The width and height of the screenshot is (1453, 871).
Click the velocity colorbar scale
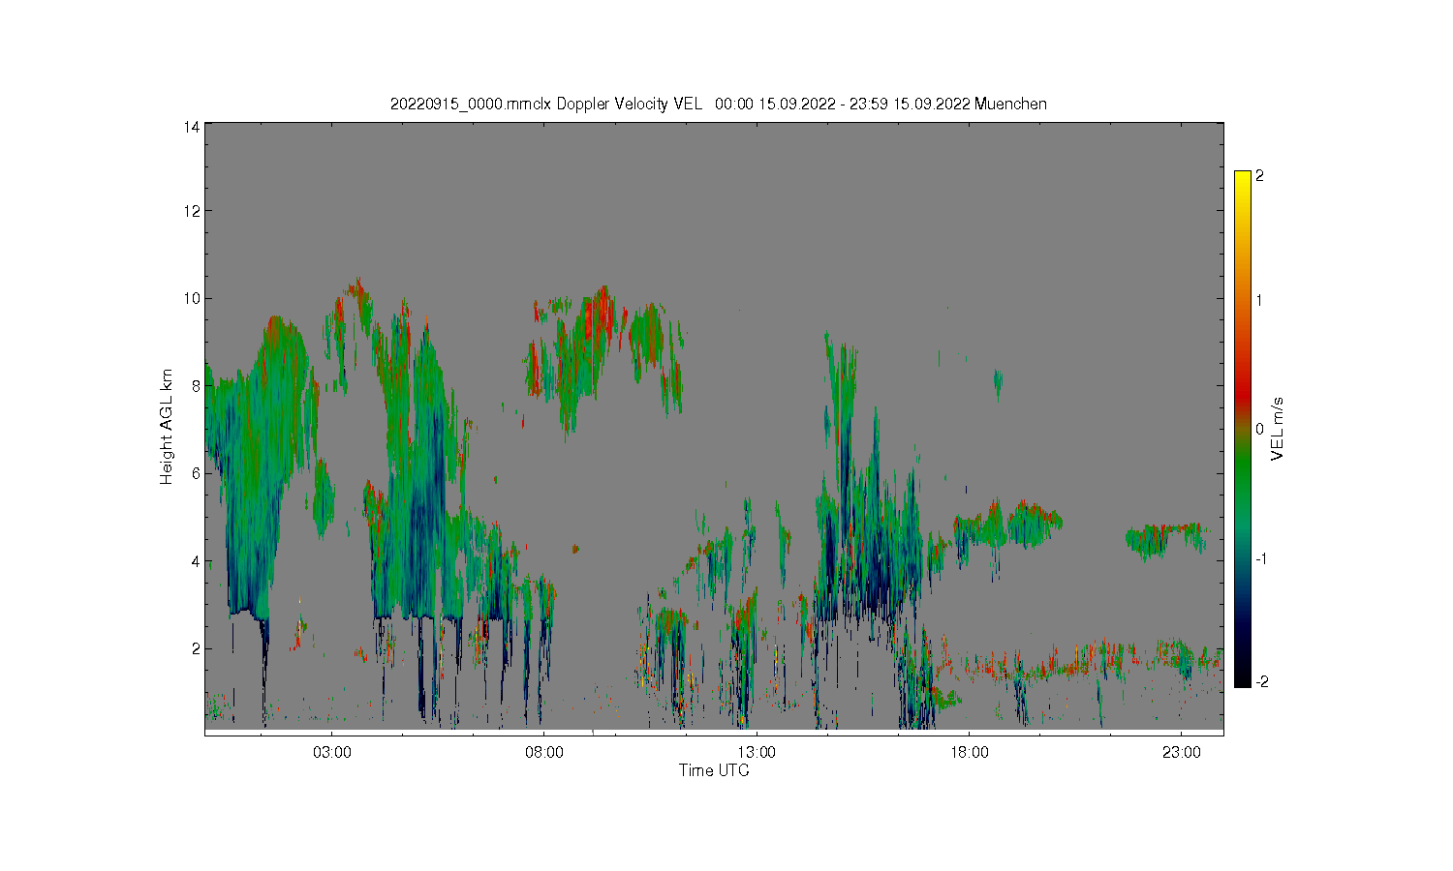coord(1243,429)
